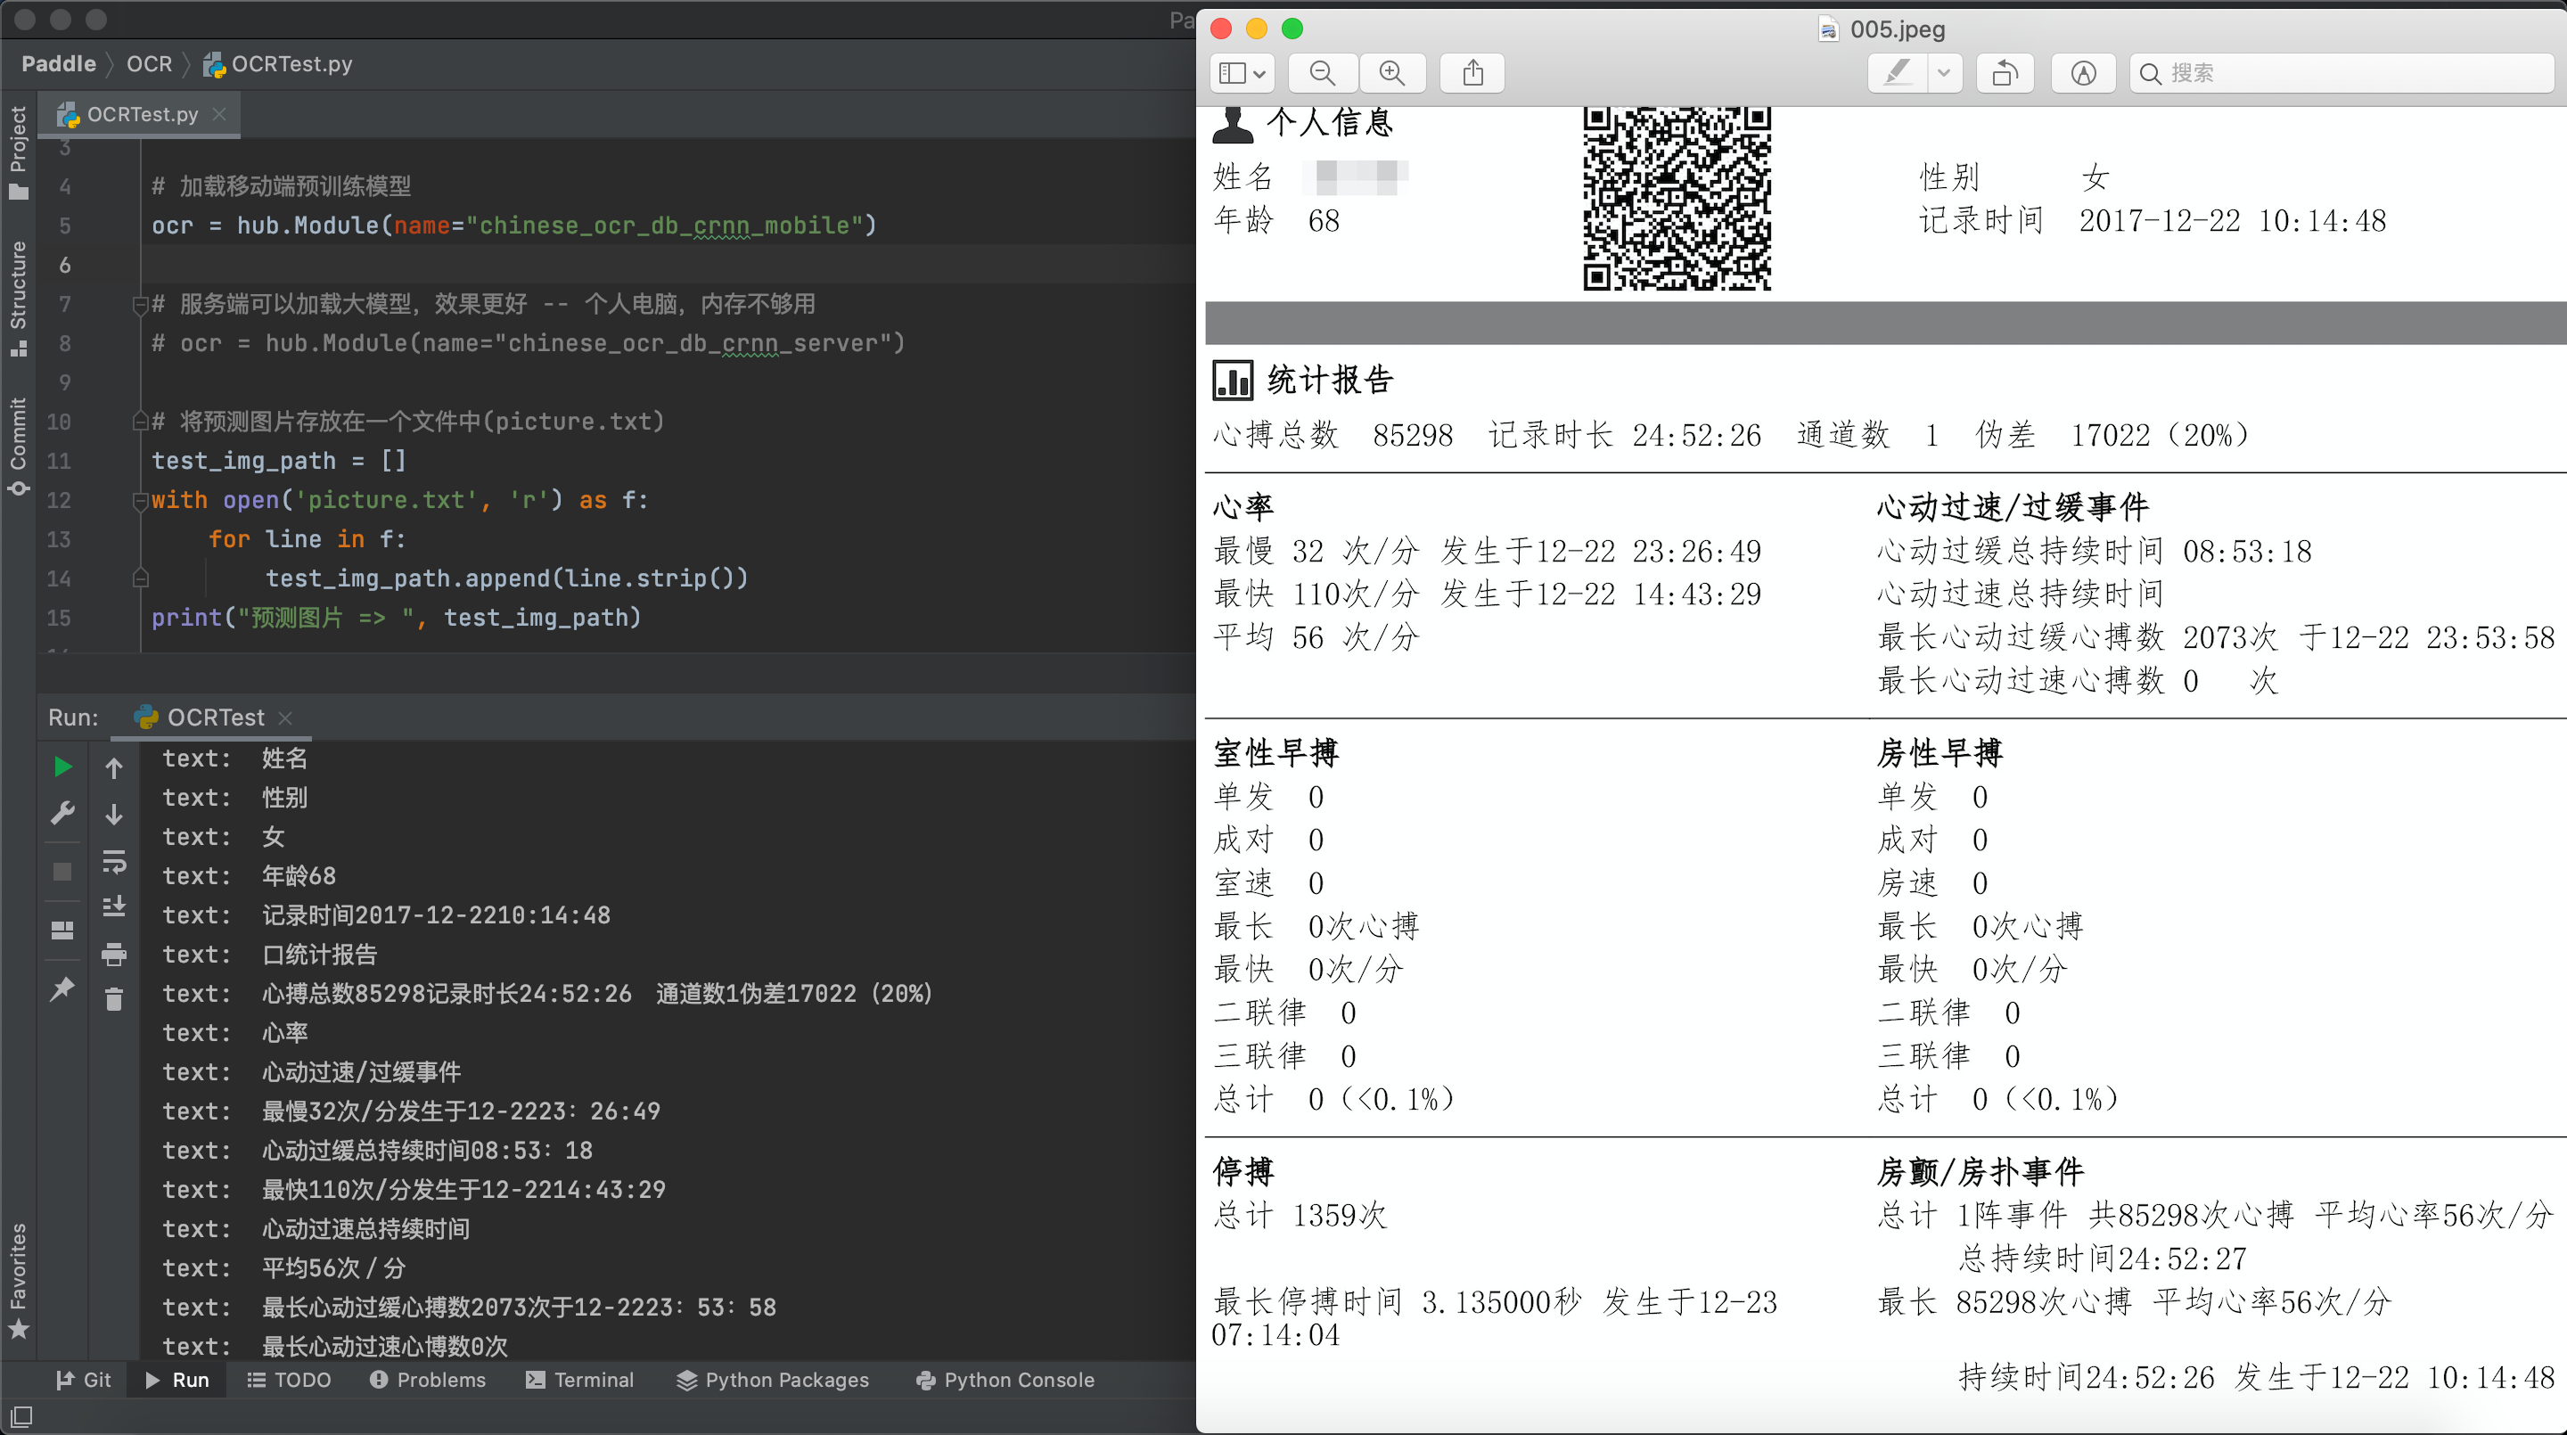Click the Share icon in Preview toolbar
The width and height of the screenshot is (2567, 1435).
point(1472,73)
